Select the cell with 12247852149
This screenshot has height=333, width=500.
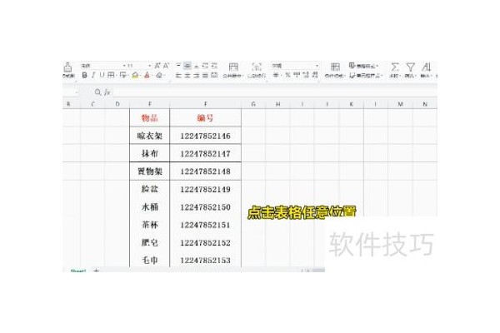tap(205, 189)
